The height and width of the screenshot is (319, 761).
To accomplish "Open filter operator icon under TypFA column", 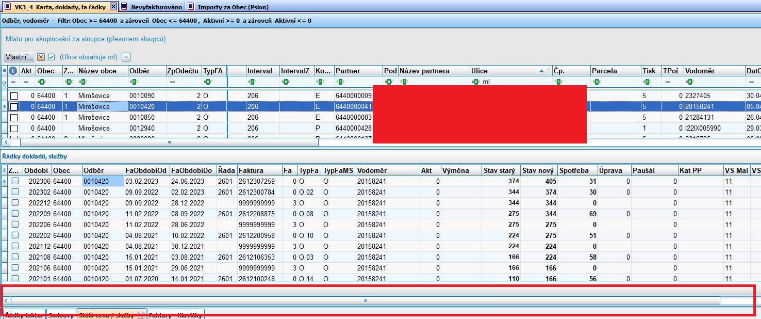I will pyautogui.click(x=208, y=82).
